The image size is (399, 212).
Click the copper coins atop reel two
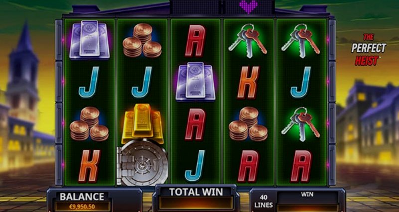coord(142,41)
